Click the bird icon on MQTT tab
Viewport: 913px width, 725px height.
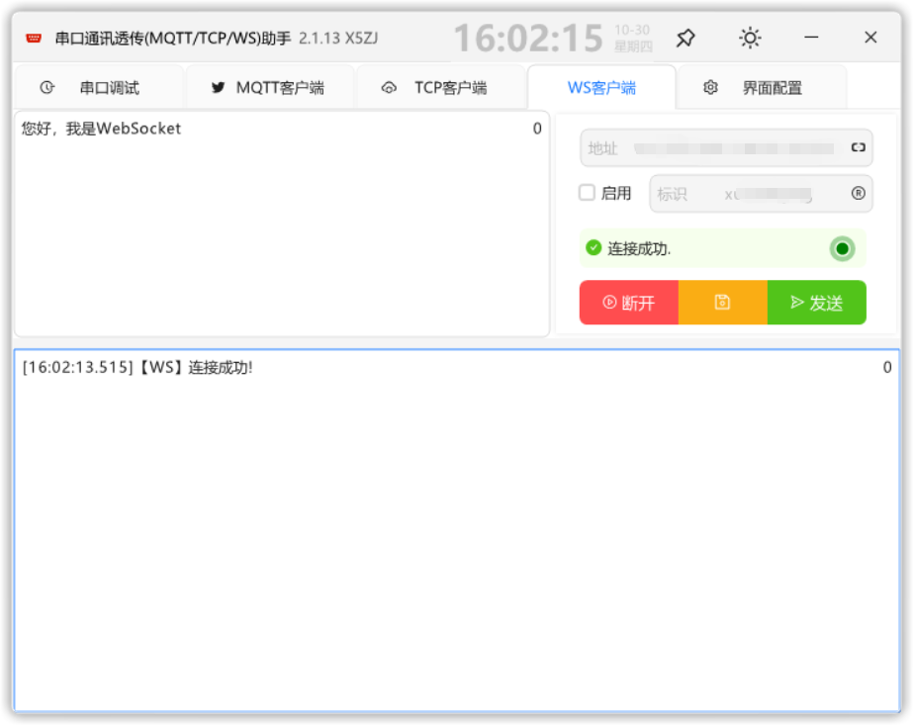point(219,87)
